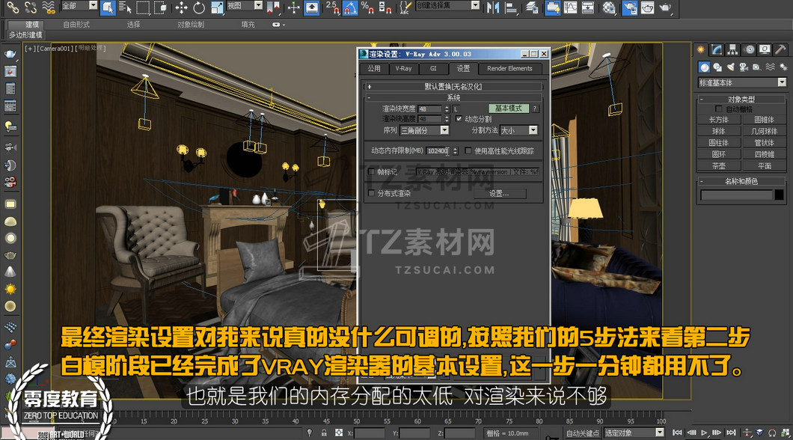Open the Material Editor
Image resolution: width=793 pixels, height=440 pixels.
coord(609,7)
